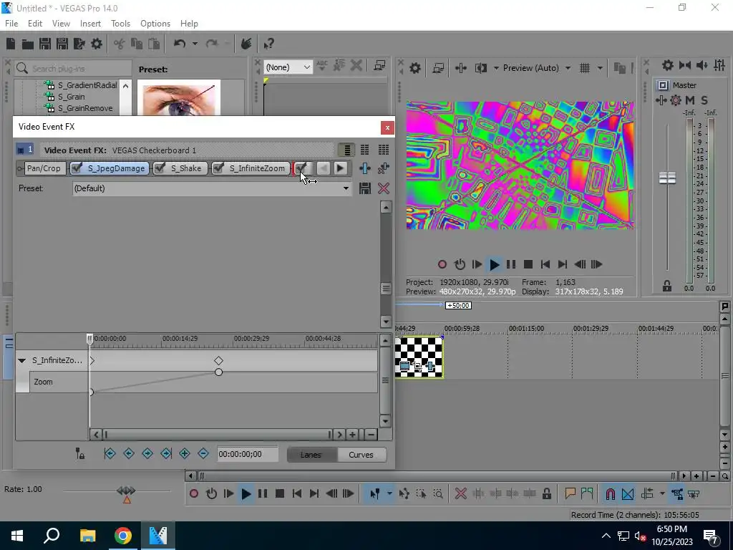Collapse the S_InfiniteZoom keyframe lane
Viewport: 733px width, 550px height.
tap(21, 361)
